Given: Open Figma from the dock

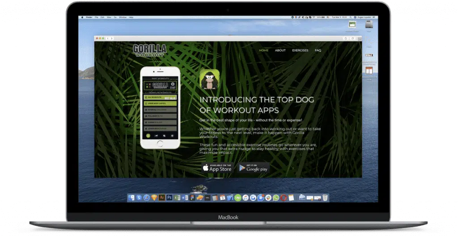Looking at the screenshot, I should click(x=192, y=198).
